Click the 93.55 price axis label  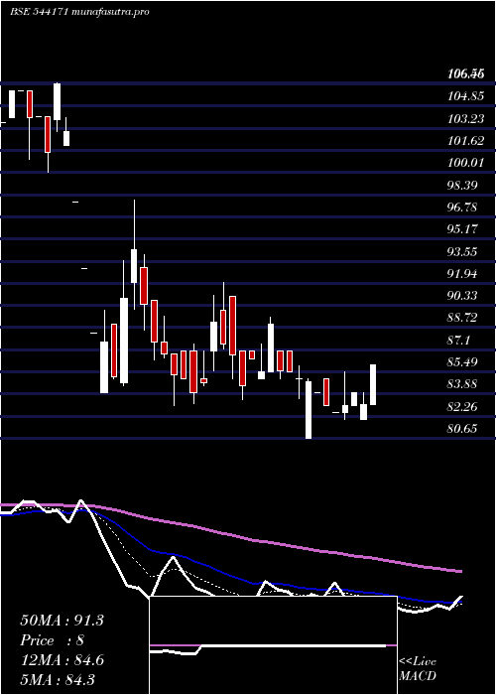pos(463,252)
